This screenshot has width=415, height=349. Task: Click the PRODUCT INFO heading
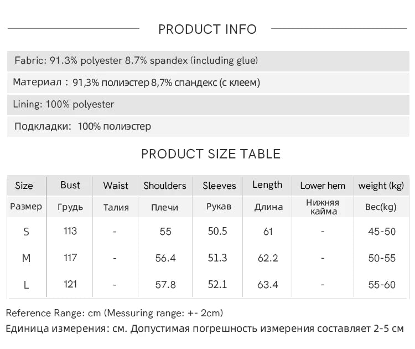(207, 29)
